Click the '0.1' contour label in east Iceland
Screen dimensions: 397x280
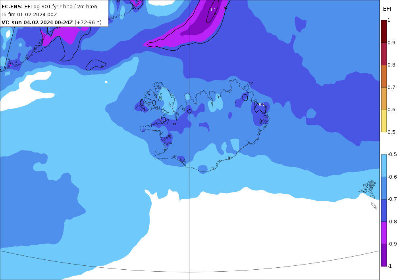pos(262,104)
